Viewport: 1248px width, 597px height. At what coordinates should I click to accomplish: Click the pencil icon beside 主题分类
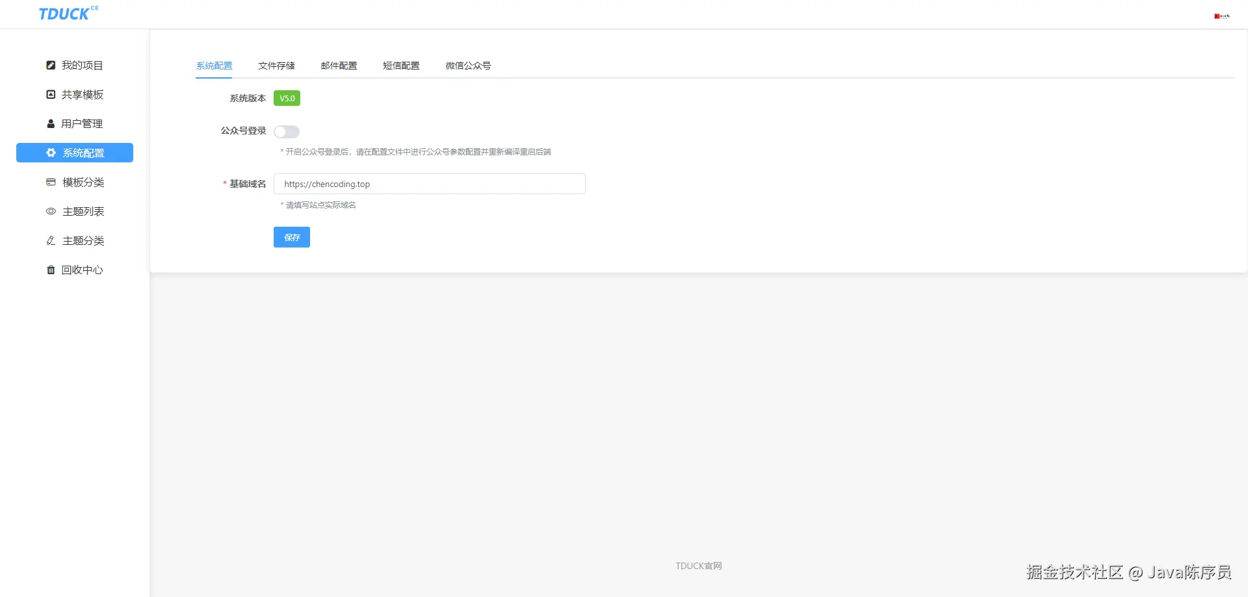51,240
